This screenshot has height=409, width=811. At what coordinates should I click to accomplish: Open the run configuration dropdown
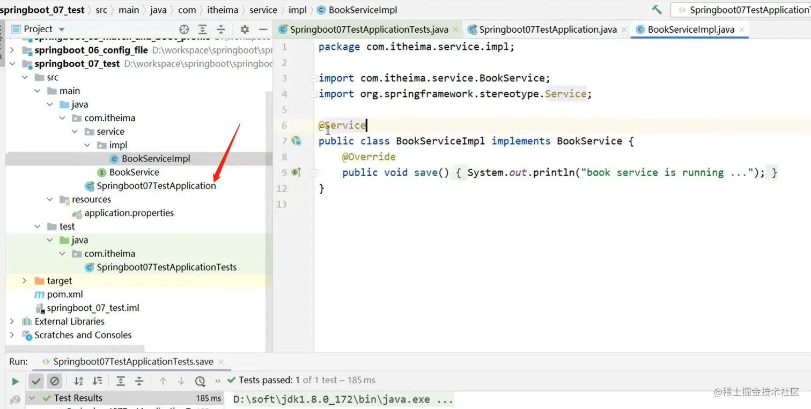click(x=741, y=10)
